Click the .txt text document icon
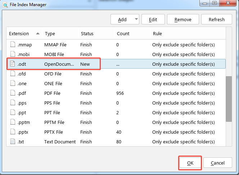Image resolution: width=239 pixels, height=175 pixels. pos(13,142)
